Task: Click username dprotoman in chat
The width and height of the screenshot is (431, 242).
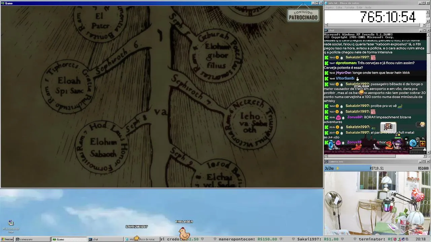Action: pyautogui.click(x=346, y=63)
